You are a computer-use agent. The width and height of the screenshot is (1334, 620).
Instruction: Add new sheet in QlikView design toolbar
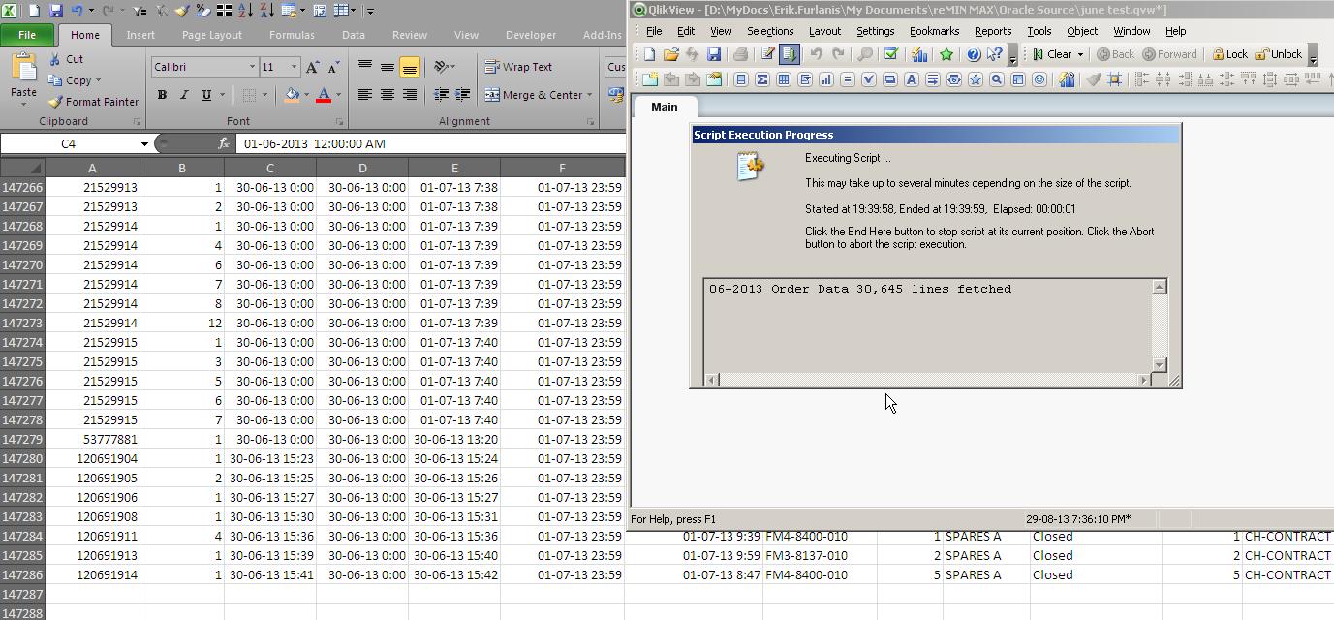tap(649, 79)
